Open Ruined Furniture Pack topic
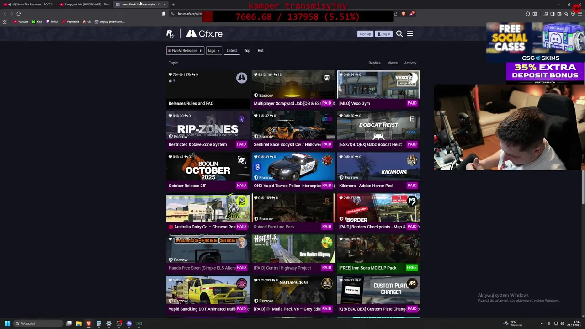Viewport: 585px width, 329px height. (x=274, y=227)
